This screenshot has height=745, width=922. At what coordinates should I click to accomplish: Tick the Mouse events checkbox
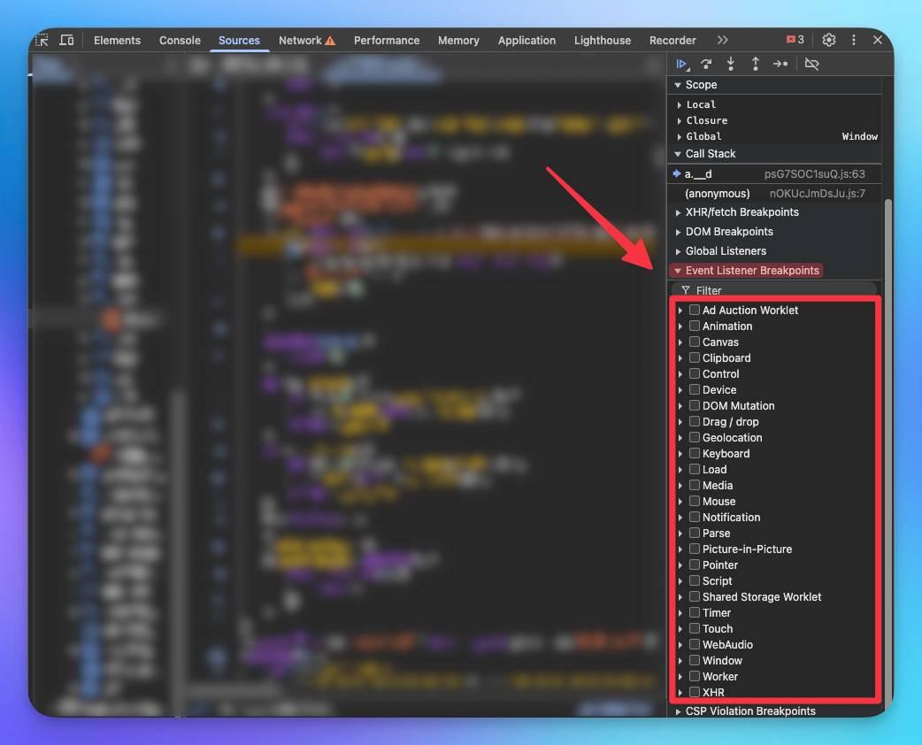pos(695,501)
